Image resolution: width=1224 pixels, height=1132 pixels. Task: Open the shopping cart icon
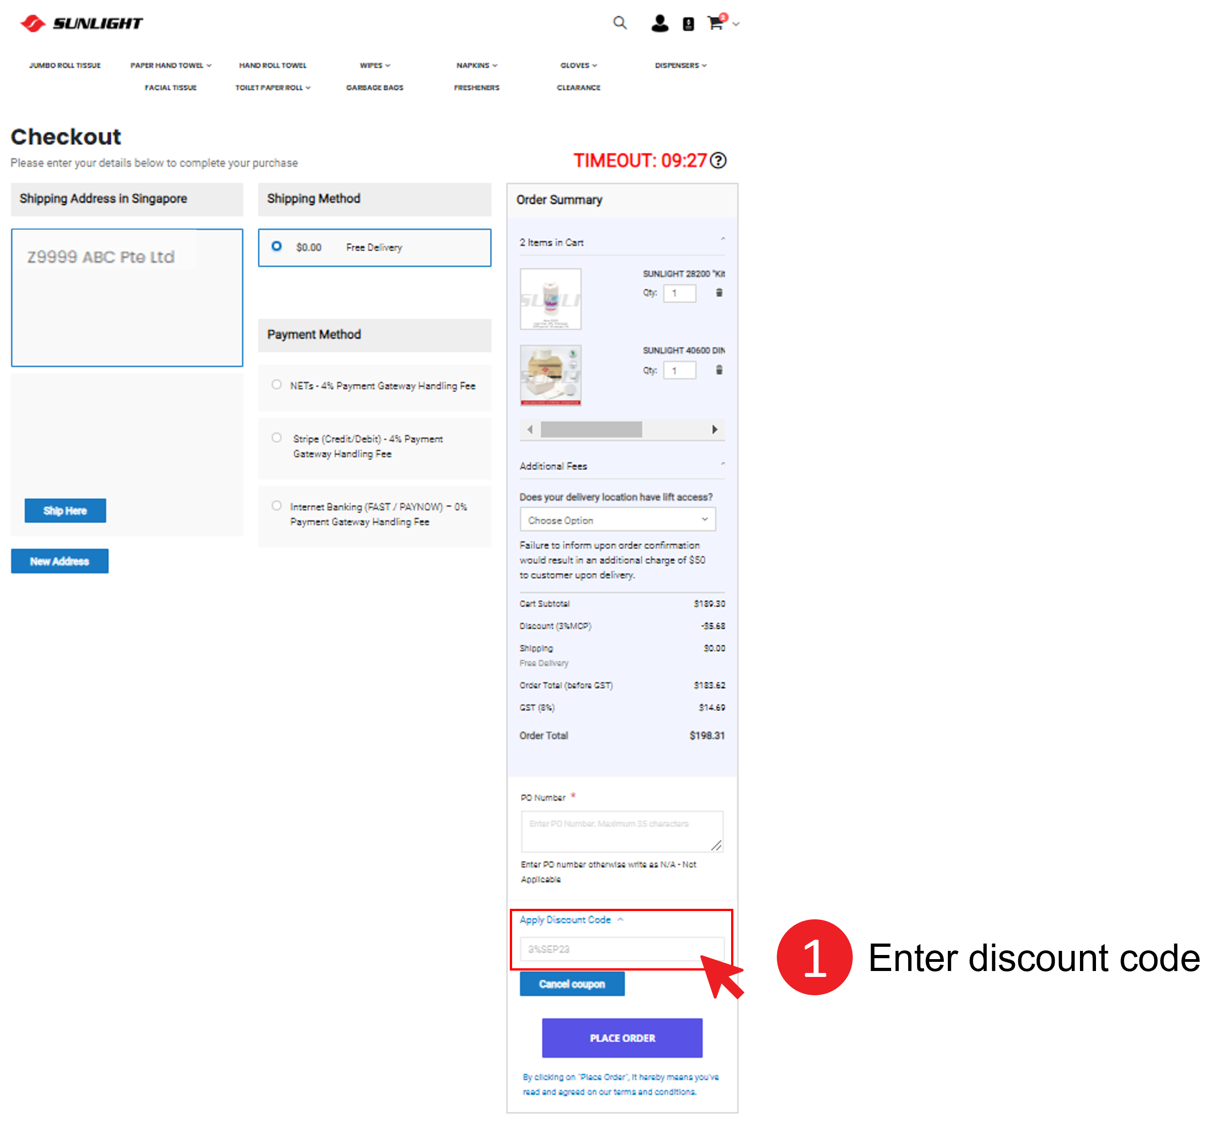click(x=715, y=23)
